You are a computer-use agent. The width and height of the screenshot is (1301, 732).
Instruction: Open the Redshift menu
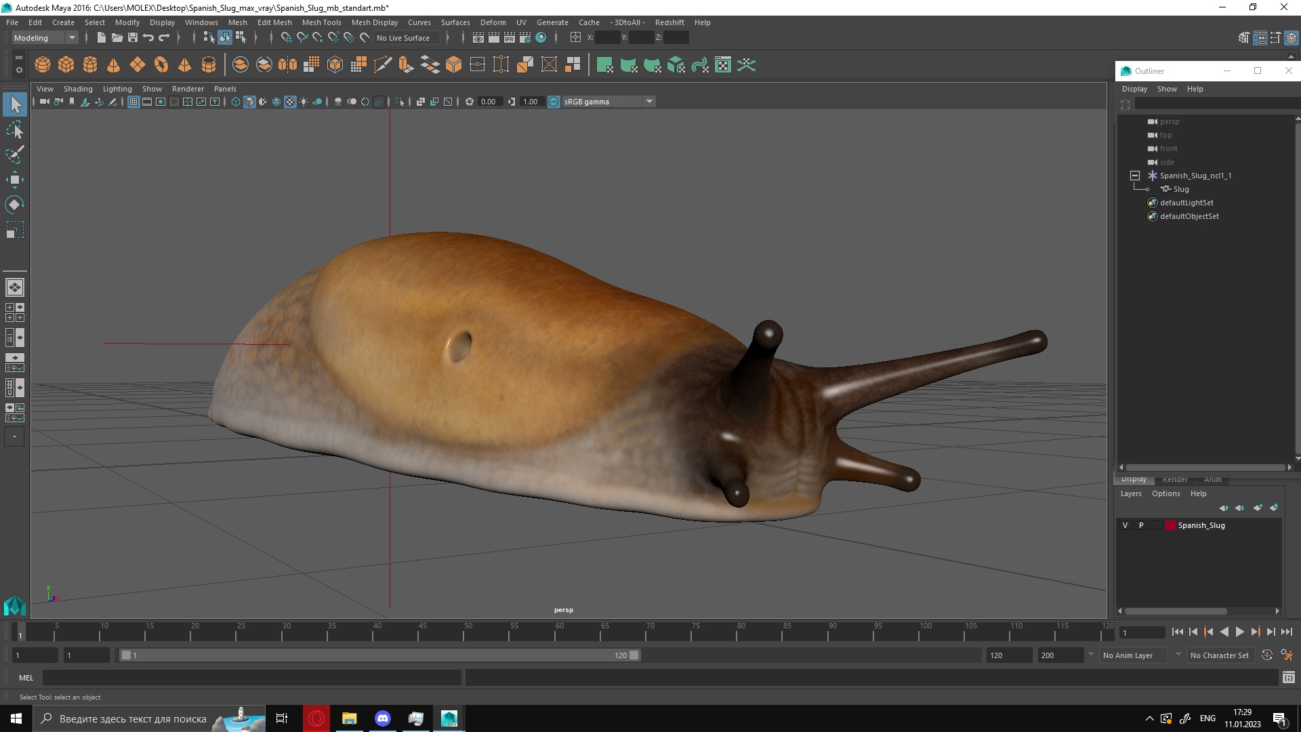669,22
